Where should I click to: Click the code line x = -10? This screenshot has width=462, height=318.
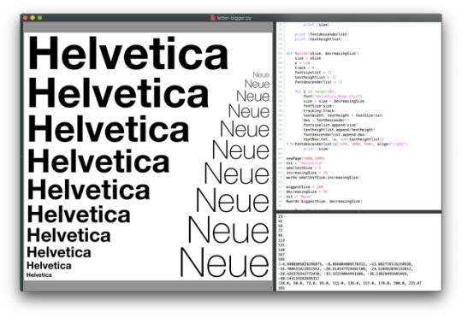302,63
